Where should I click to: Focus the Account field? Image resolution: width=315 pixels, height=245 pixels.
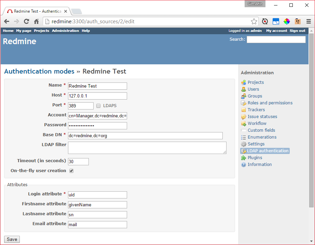(97, 116)
